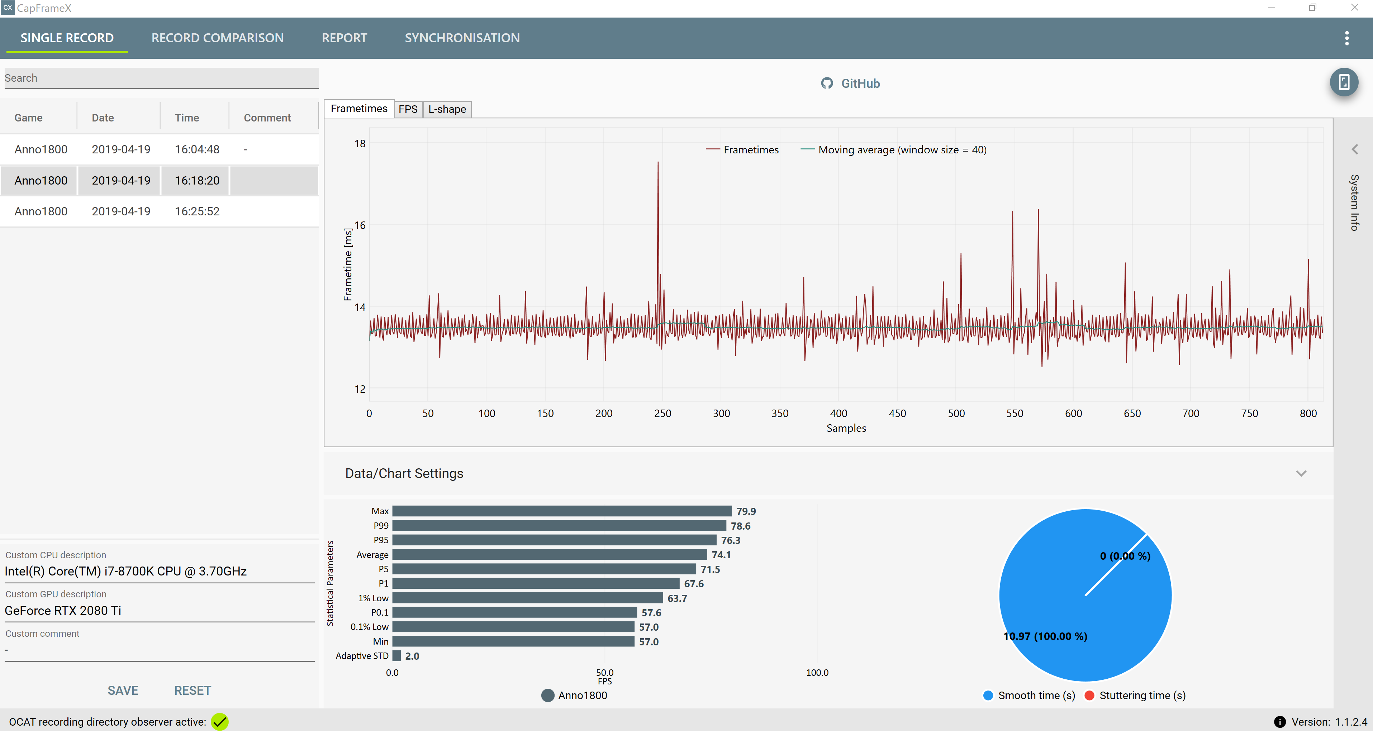This screenshot has width=1373, height=731.
Task: Select Anno1800 record at 16:04:48
Action: pos(160,149)
